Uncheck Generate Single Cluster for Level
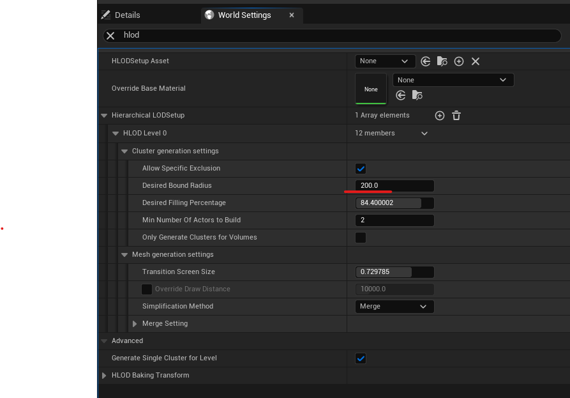This screenshot has width=570, height=398. [x=361, y=358]
